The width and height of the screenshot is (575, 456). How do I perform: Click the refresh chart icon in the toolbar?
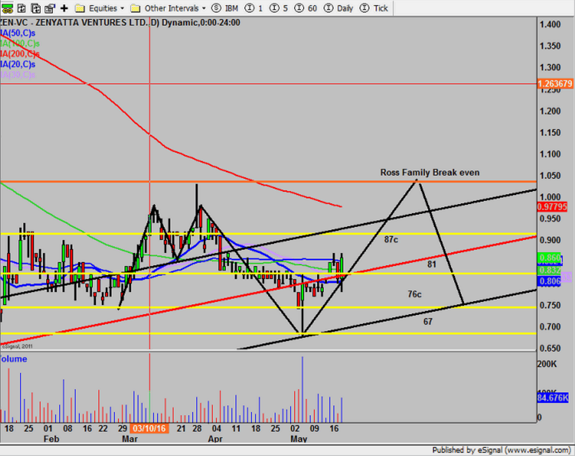tap(22, 8)
